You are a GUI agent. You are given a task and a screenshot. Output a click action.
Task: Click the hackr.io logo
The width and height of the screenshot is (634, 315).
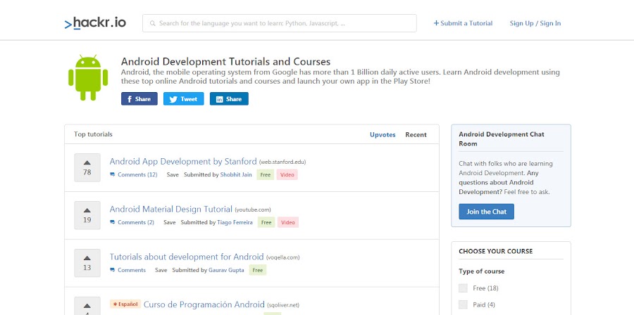94,23
